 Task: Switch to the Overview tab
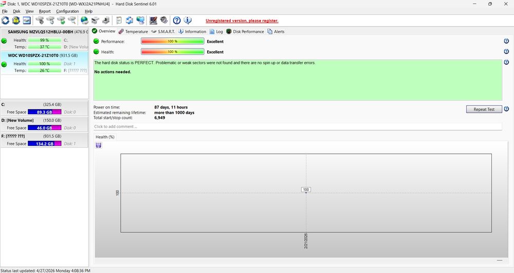[104, 31]
